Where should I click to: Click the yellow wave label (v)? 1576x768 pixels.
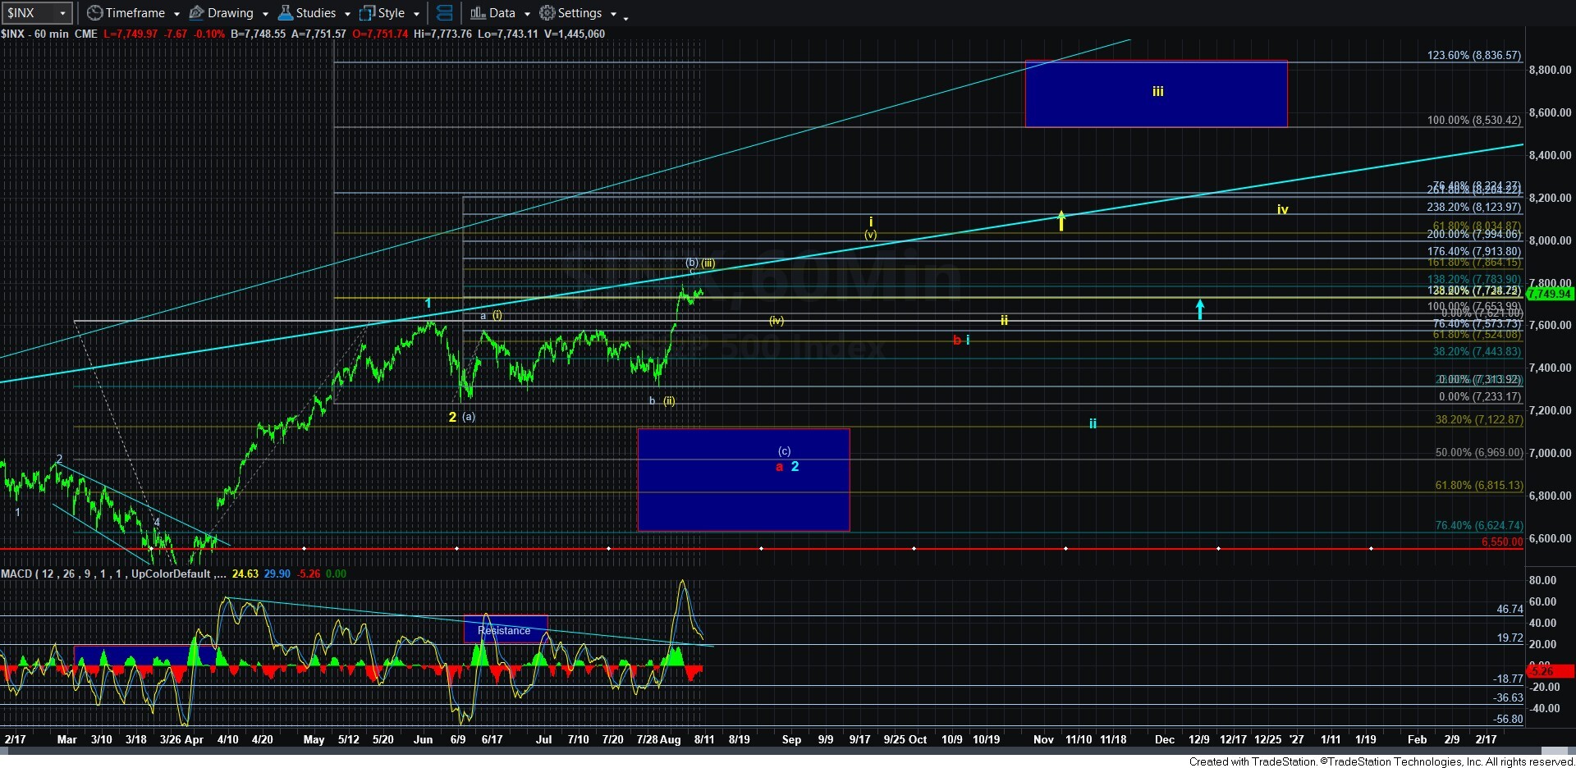(870, 235)
